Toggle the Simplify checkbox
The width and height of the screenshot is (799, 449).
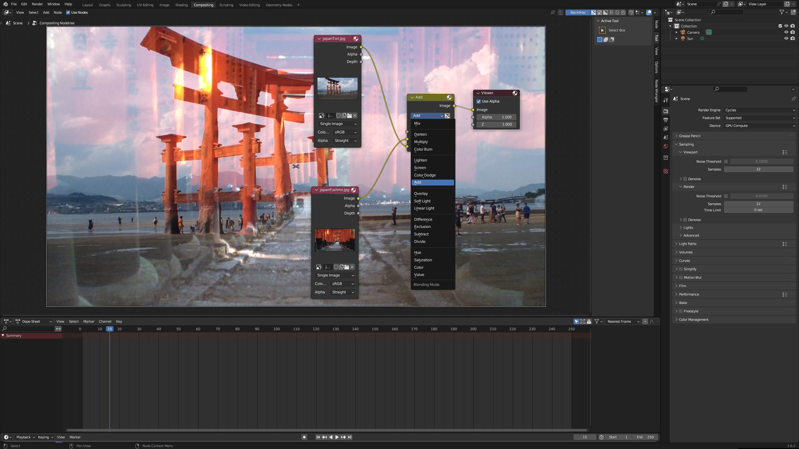tap(681, 269)
